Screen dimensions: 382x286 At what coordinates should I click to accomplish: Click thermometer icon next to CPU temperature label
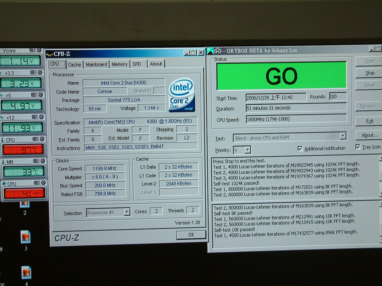pos(2,140)
